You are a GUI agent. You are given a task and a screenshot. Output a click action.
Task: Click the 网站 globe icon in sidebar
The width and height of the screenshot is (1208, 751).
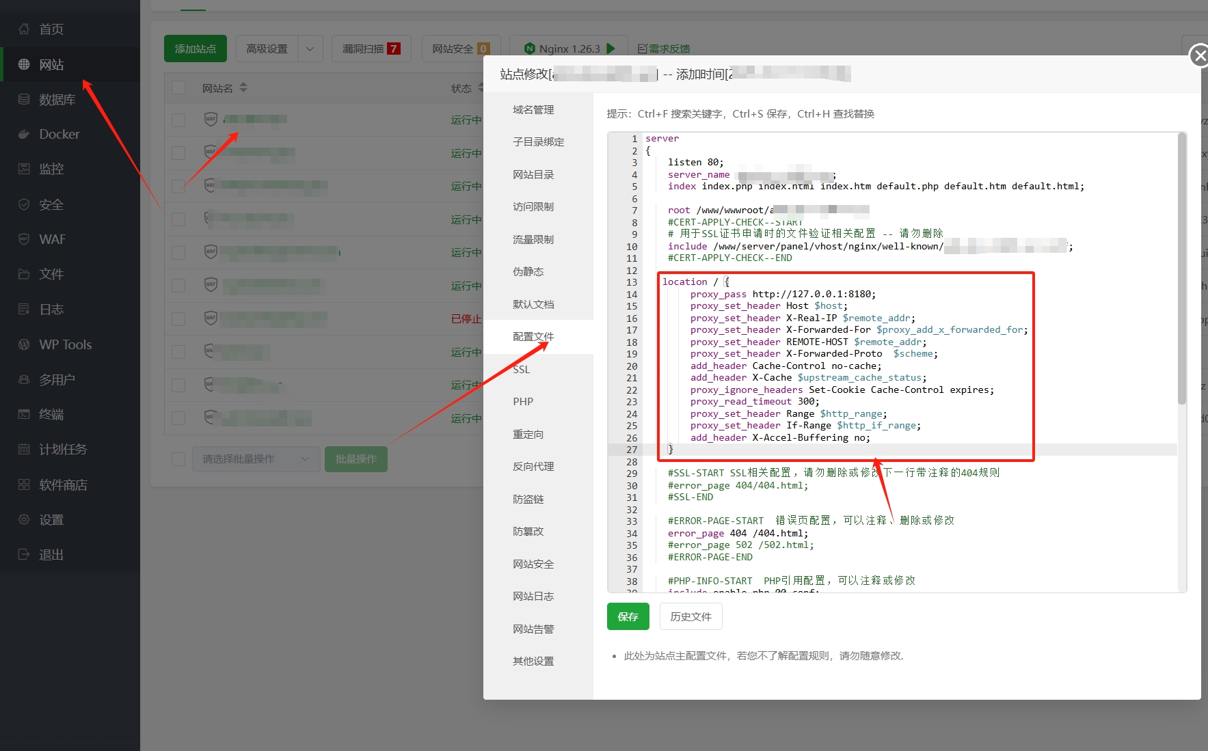pyautogui.click(x=24, y=64)
